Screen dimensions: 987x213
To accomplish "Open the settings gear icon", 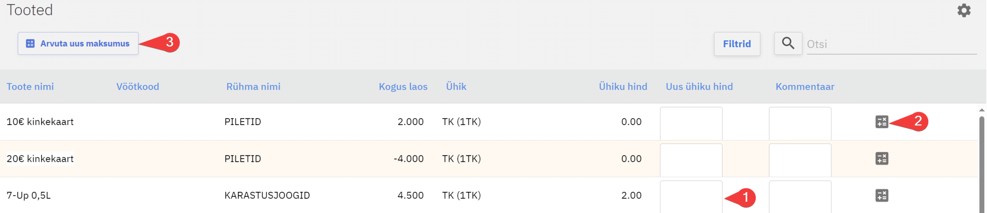I will point(963,10).
